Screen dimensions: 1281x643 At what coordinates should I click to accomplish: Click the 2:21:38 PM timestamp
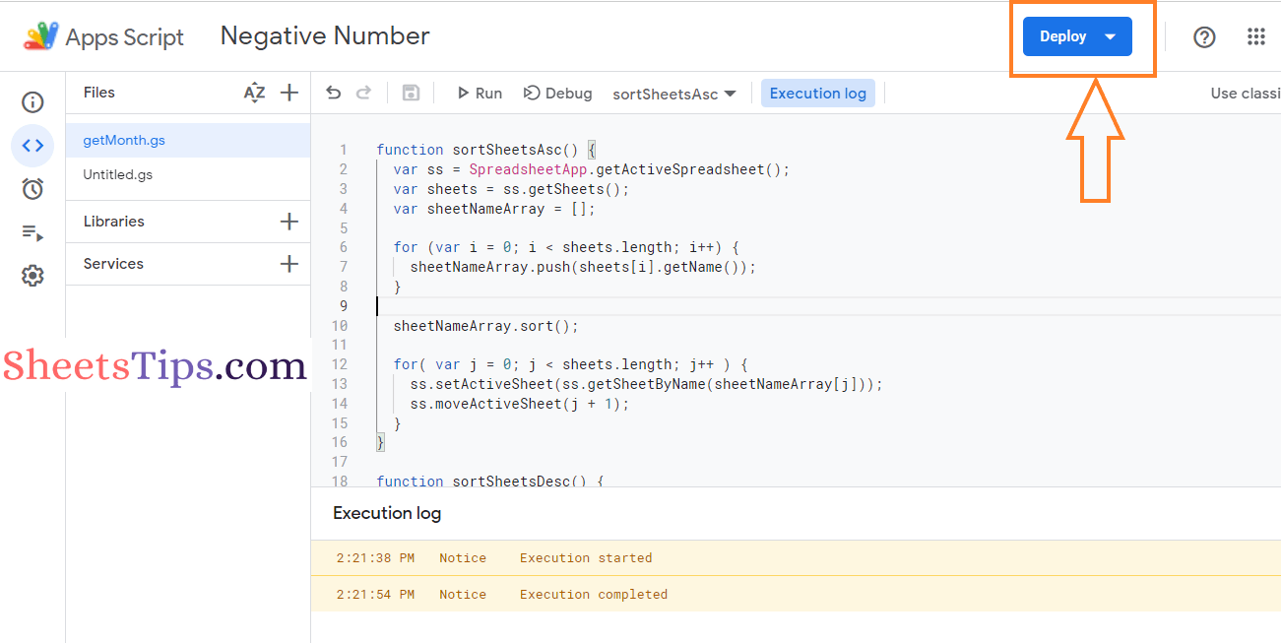pyautogui.click(x=375, y=558)
